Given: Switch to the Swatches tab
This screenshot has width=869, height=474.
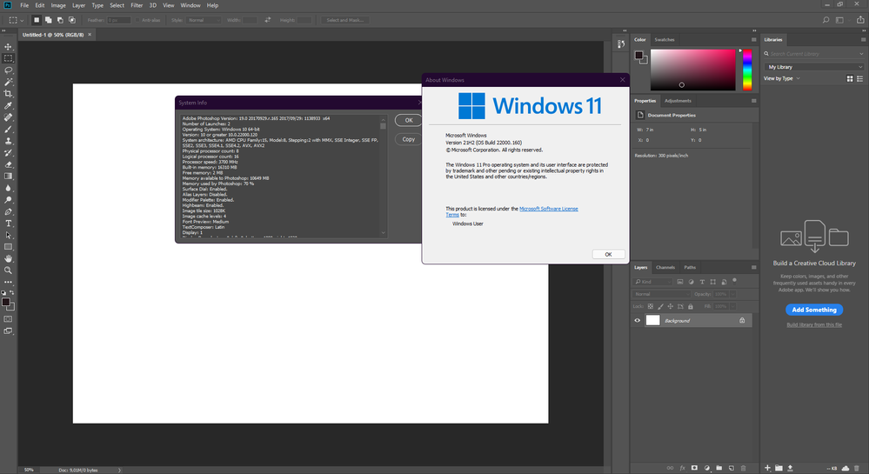Looking at the screenshot, I should click(x=664, y=39).
